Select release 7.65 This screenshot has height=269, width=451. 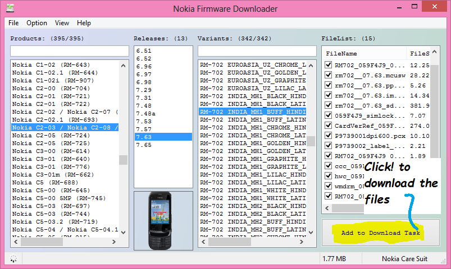pyautogui.click(x=163, y=145)
